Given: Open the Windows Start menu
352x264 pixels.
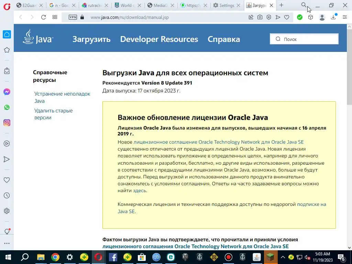Looking at the screenshot, I should [8, 257].
